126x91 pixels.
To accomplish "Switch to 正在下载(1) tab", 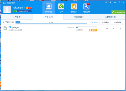I will point(48,17).
